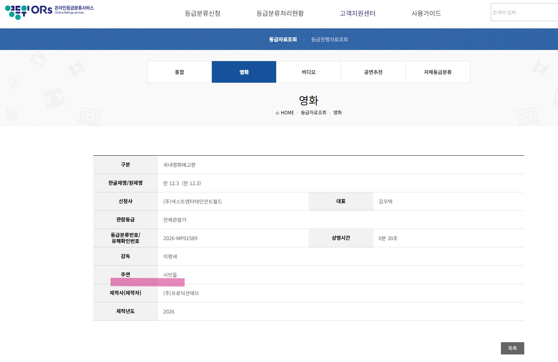Open the 사용가이드 menu
This screenshot has height=362, width=558.
click(x=426, y=14)
